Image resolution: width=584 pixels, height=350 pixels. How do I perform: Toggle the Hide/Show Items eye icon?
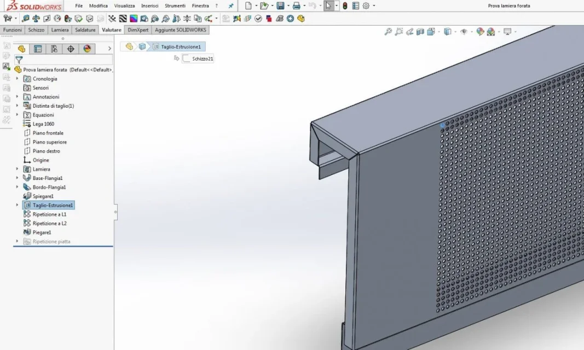point(464,32)
